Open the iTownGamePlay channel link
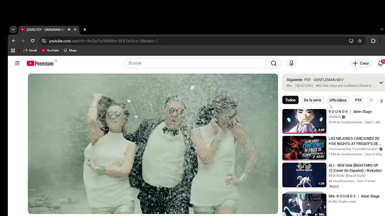 [x=353, y=149]
